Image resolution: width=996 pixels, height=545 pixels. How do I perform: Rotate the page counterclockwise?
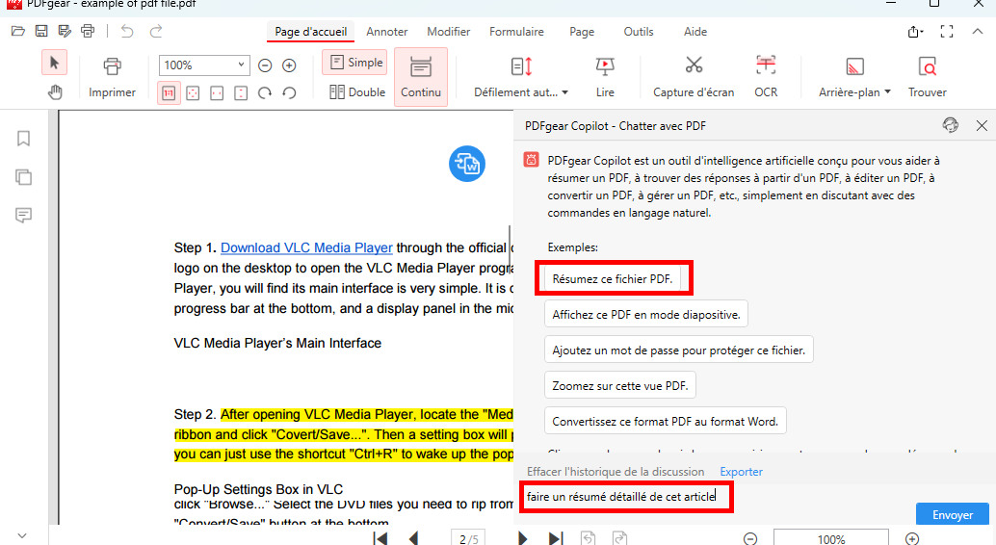pos(289,92)
